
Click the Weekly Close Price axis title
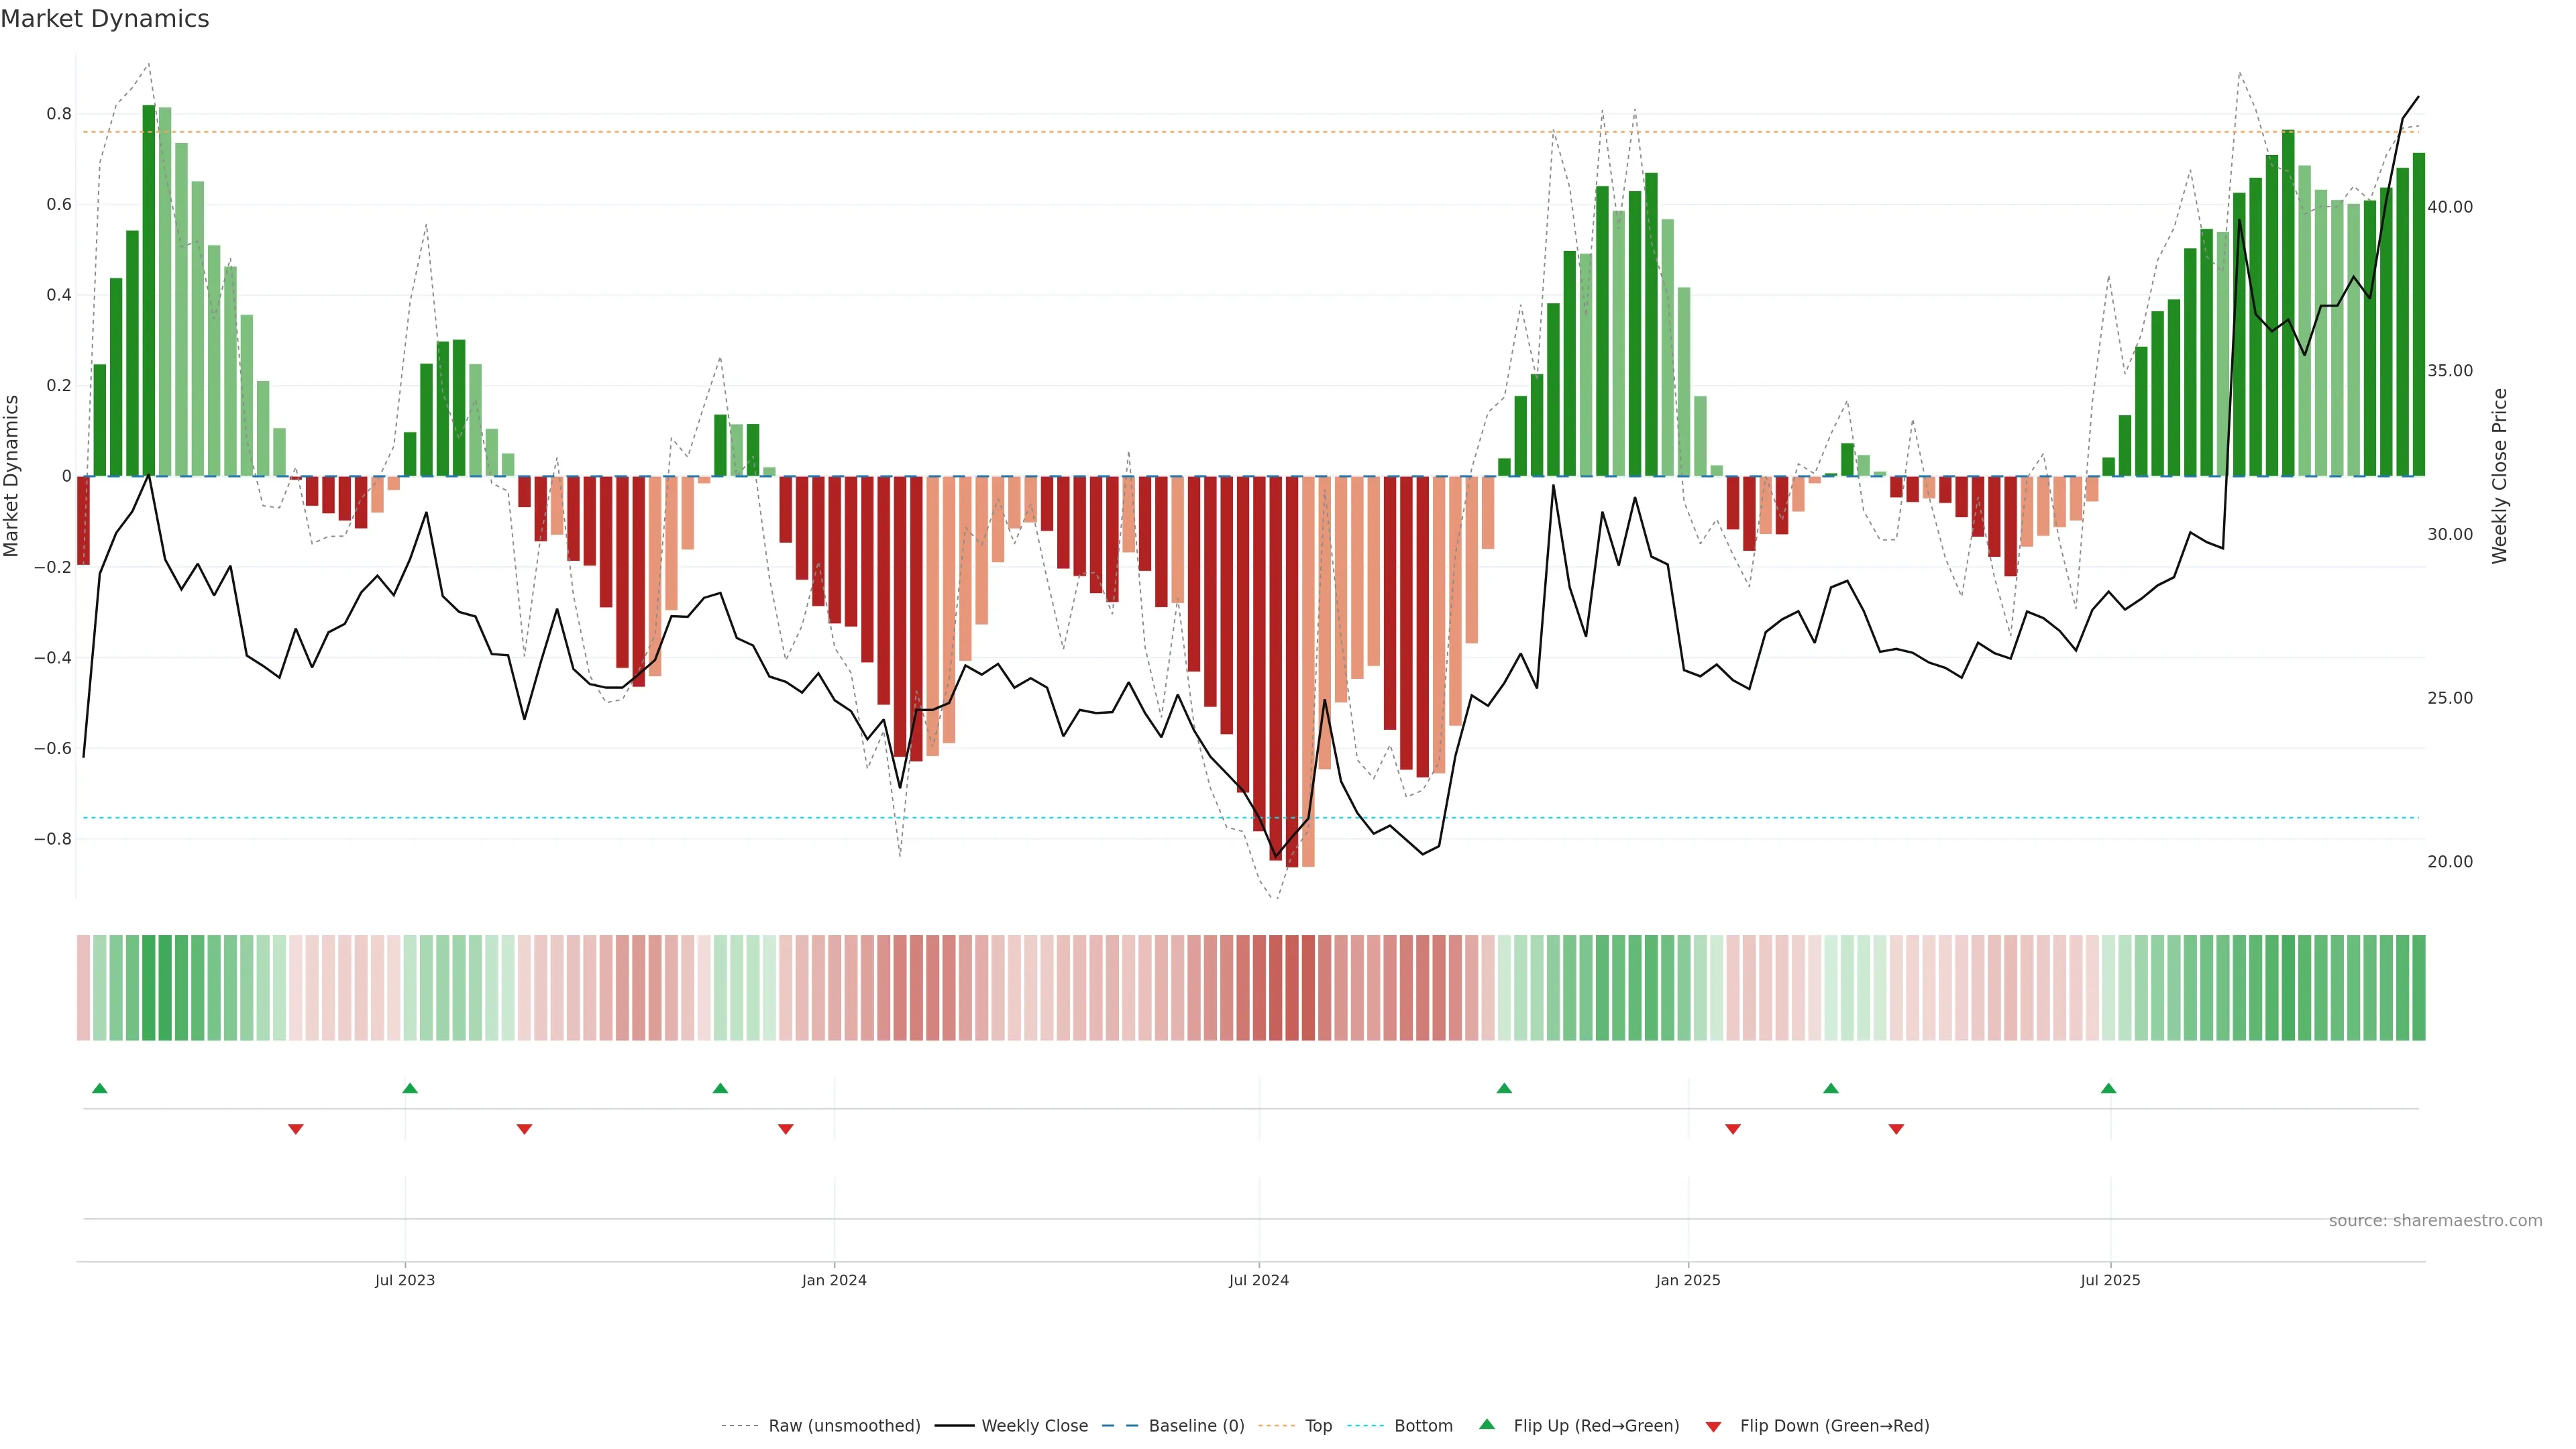click(2499, 476)
